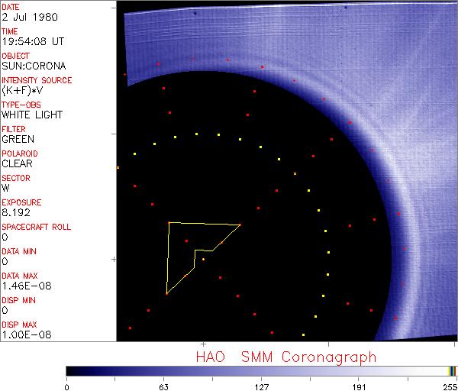Select the GREEN filter value
Viewport: 458px width, 391px height.
(x=18, y=139)
